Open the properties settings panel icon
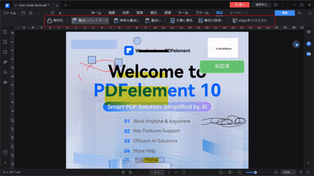 click(309, 32)
